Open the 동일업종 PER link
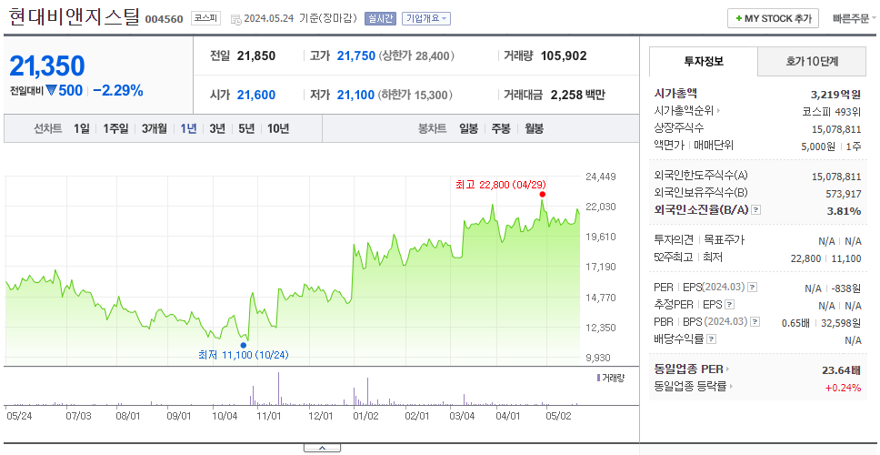This screenshot has width=880, height=455. pyautogui.click(x=692, y=369)
